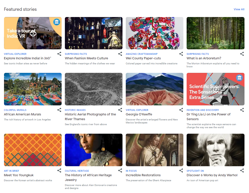Open the Andy Warhol portrait thumbnail
Image resolution: width=249 pixels, height=193 pixels.
tap(215, 150)
